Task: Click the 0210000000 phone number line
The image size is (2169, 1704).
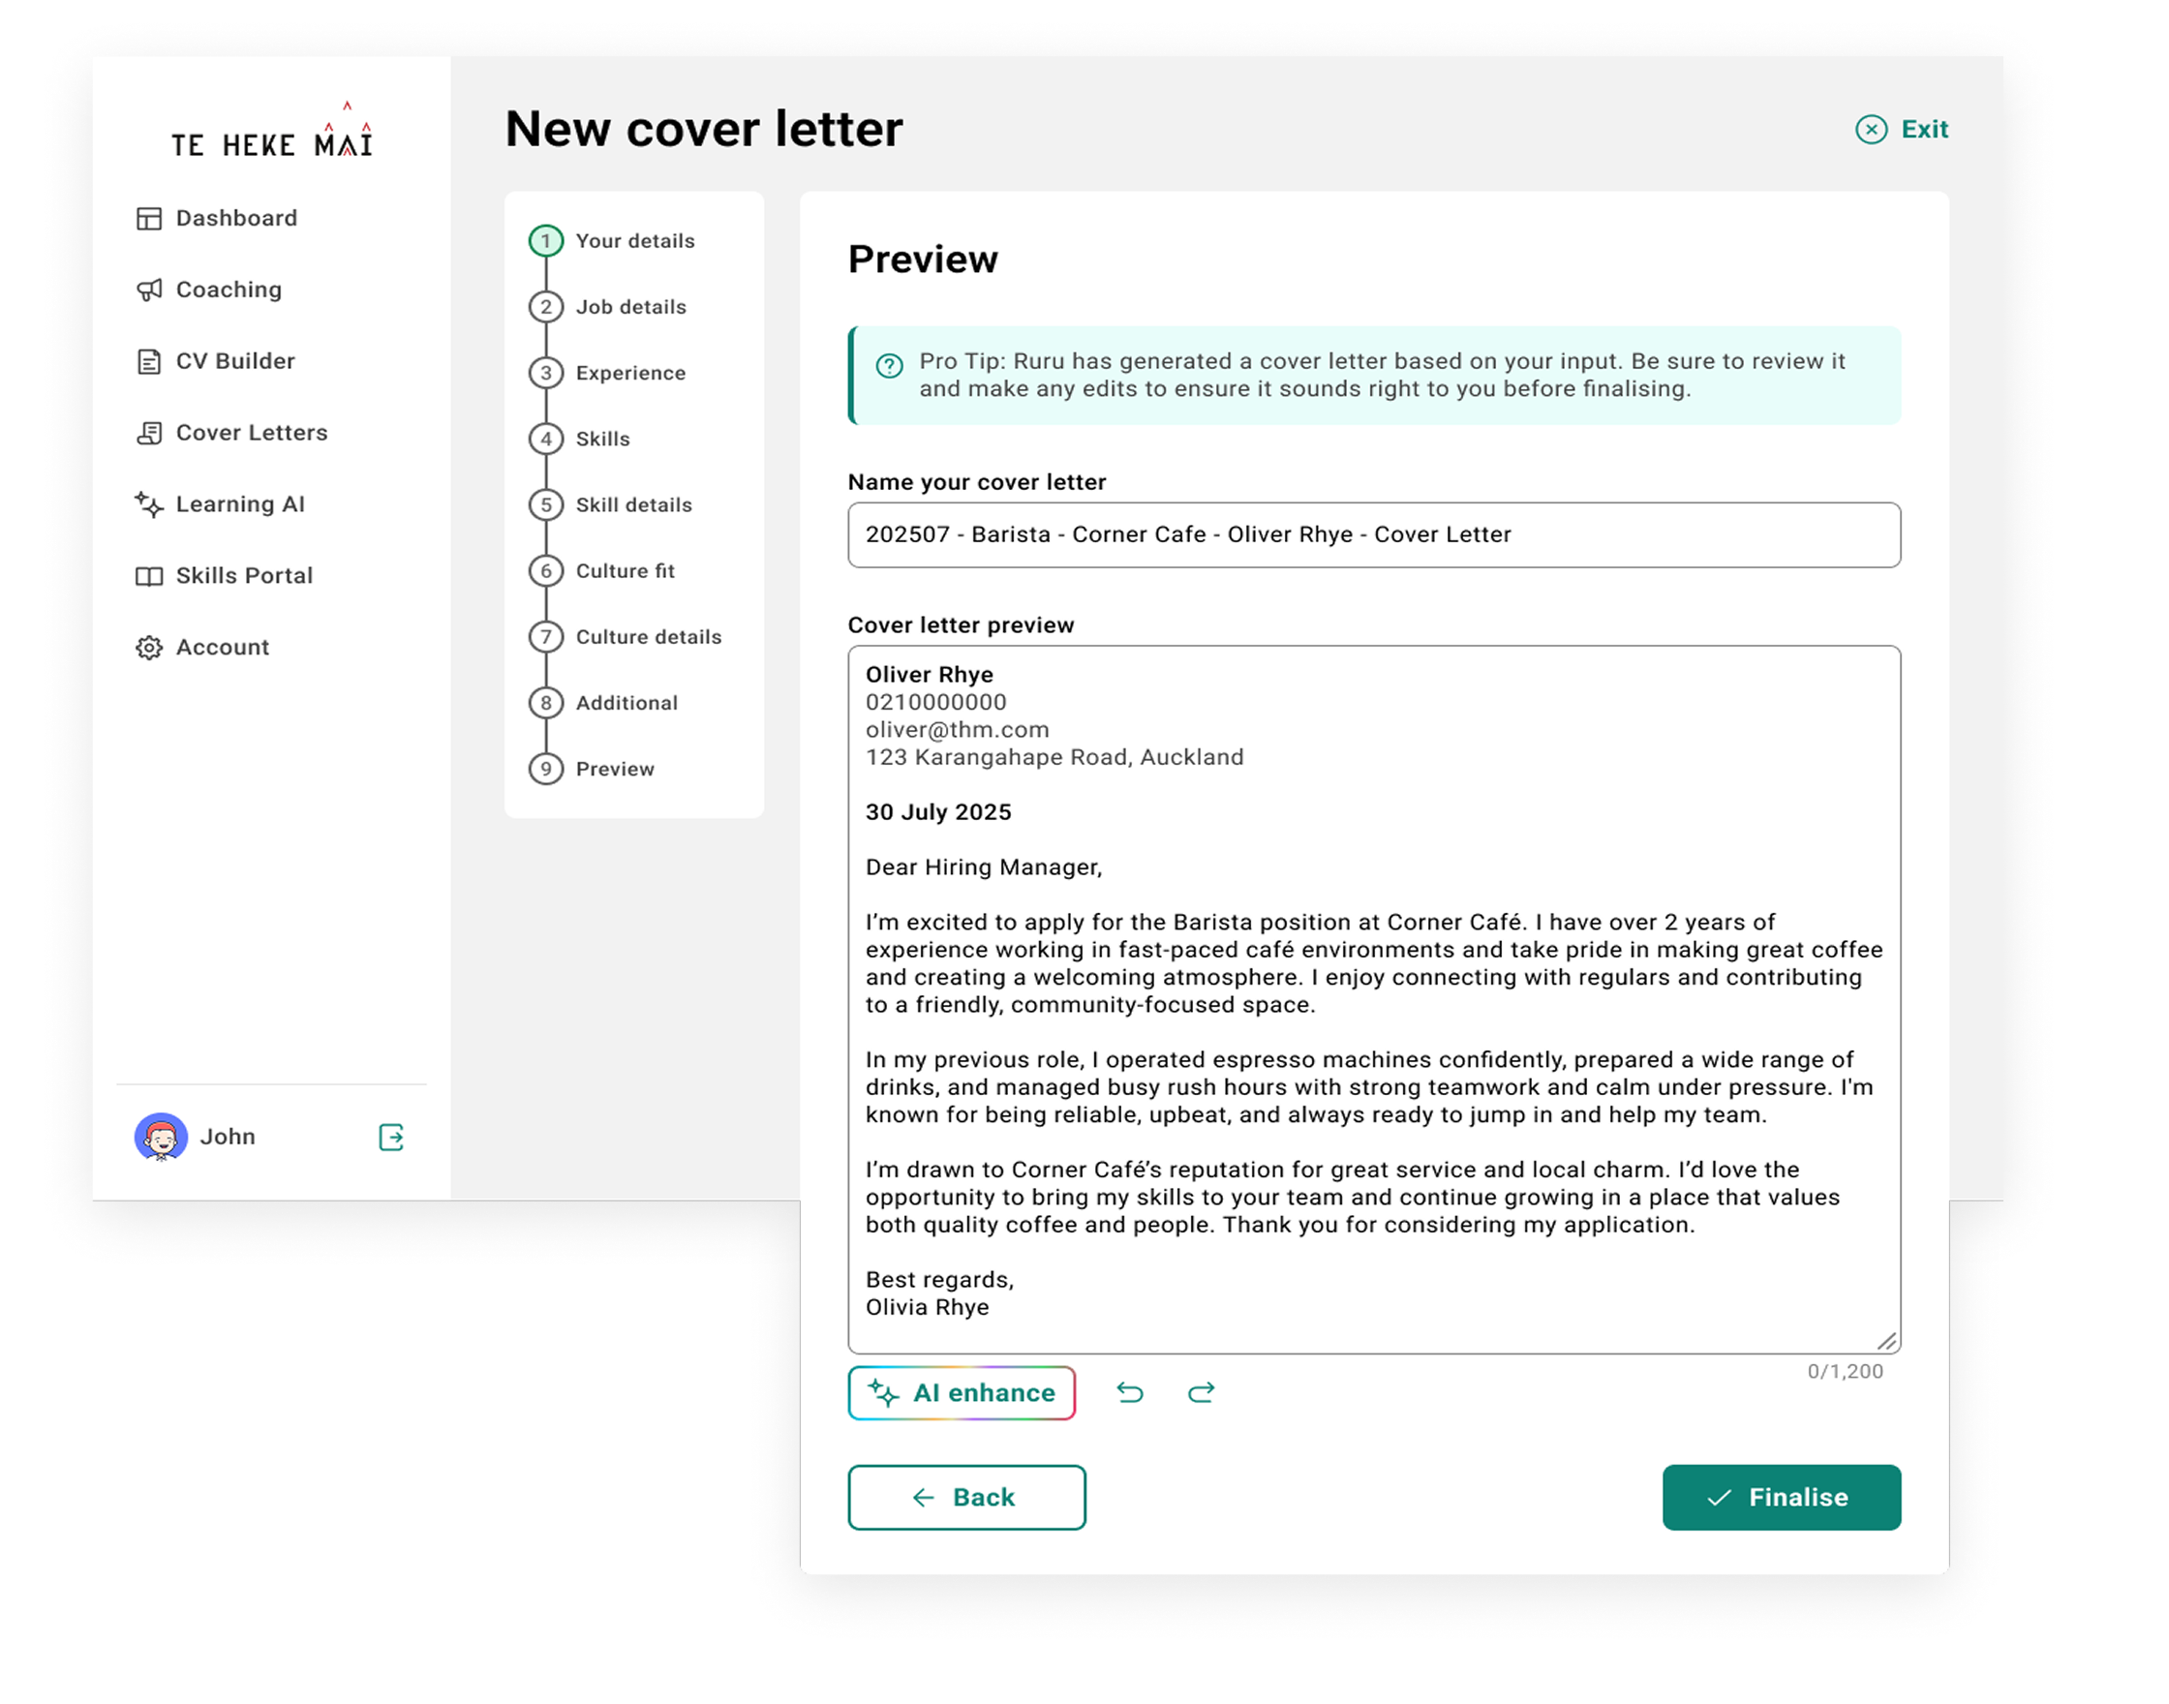Action: (x=935, y=702)
